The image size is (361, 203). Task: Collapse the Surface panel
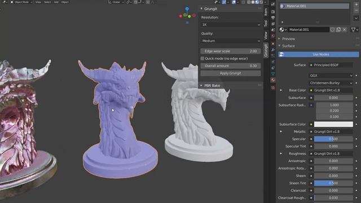coord(279,46)
